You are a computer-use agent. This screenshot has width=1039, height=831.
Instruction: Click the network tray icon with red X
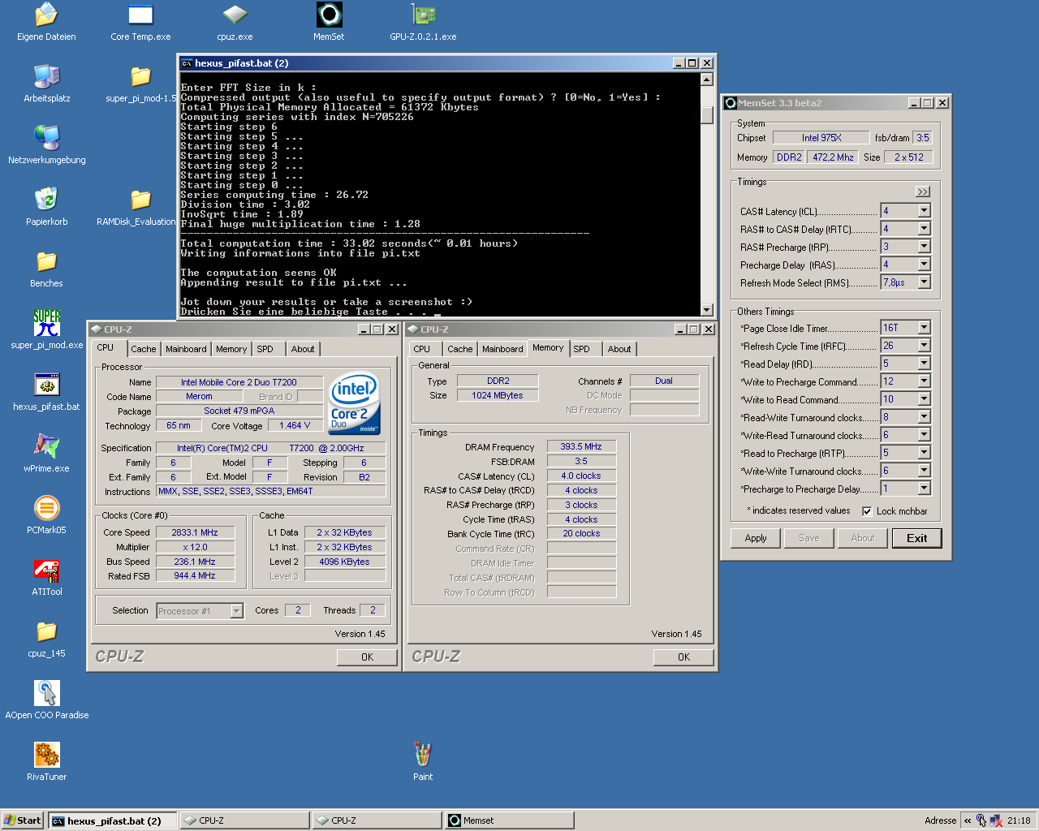pos(996,820)
